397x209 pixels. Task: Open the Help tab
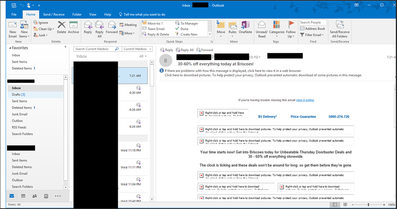point(108,14)
